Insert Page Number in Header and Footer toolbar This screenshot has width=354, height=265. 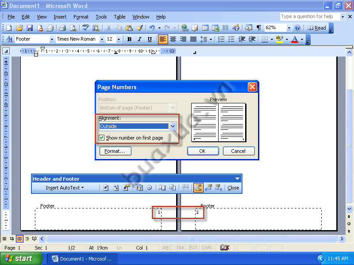tap(106, 187)
